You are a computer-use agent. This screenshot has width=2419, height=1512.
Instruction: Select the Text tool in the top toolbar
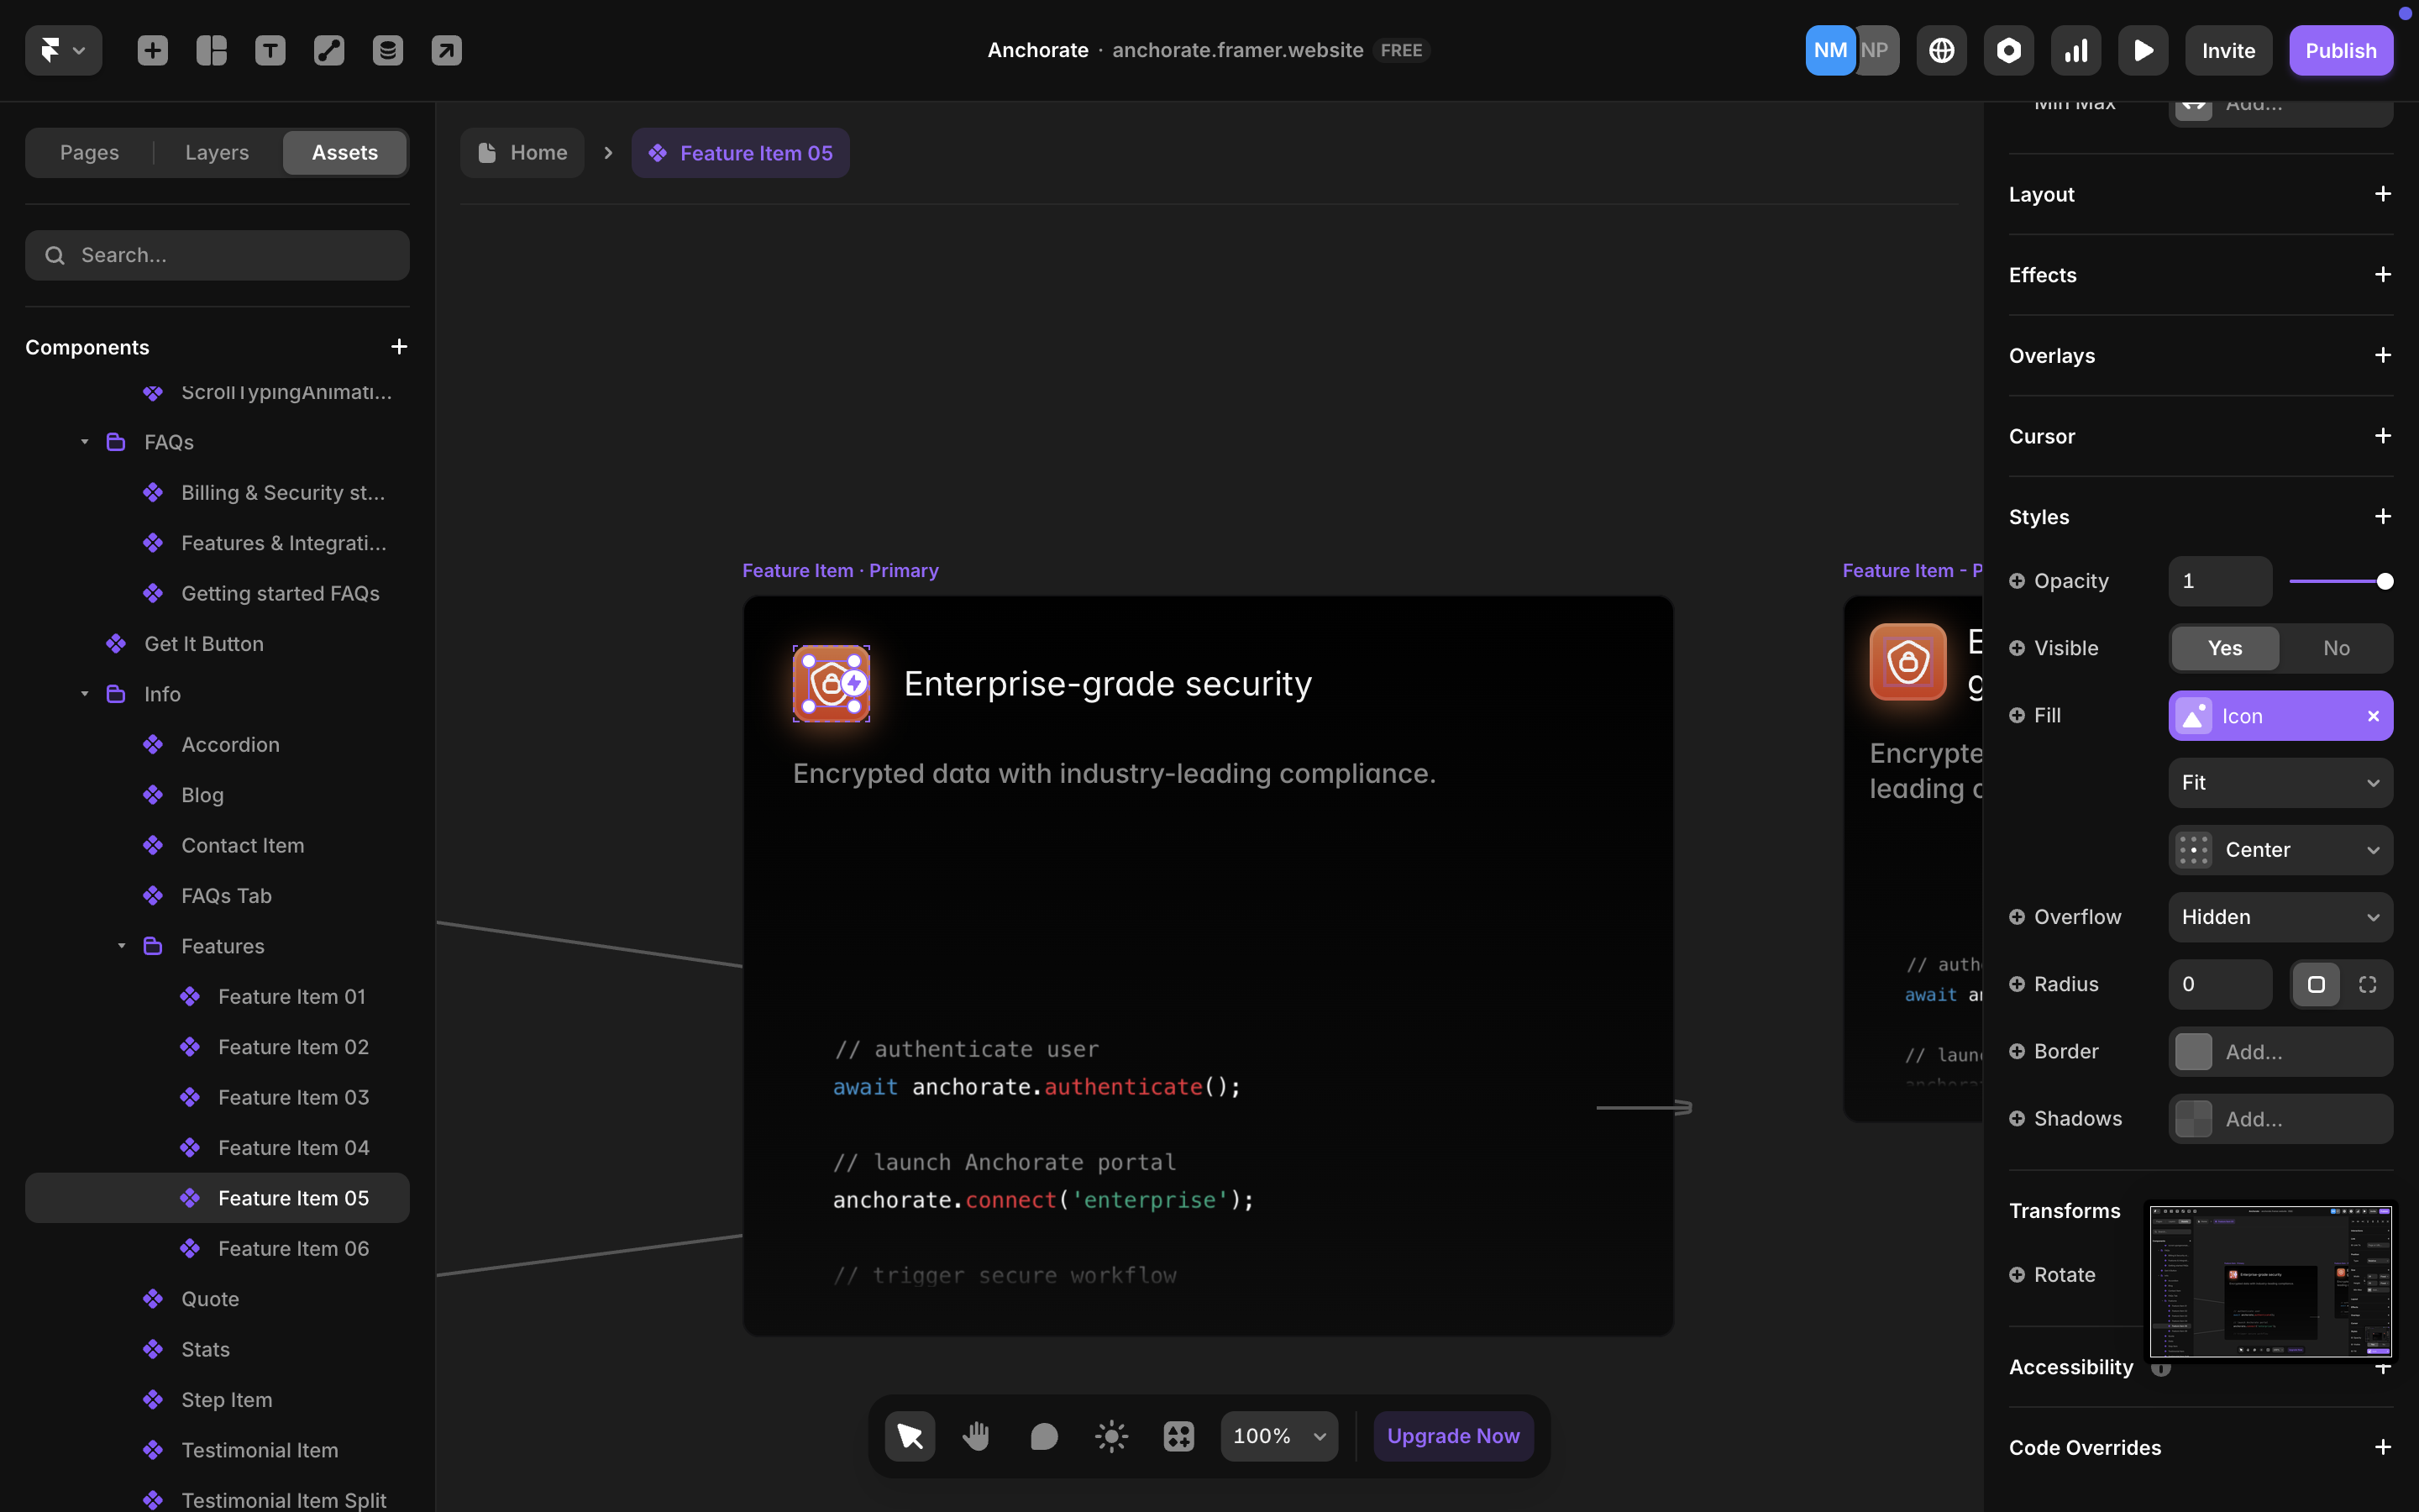[270, 50]
